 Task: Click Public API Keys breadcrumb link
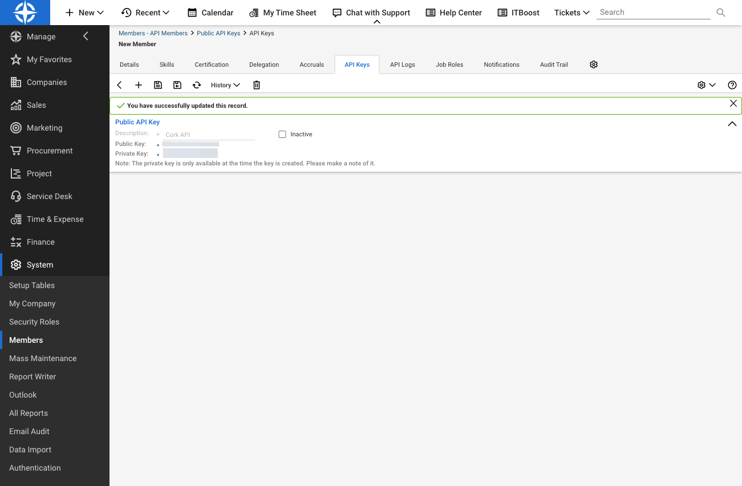pyautogui.click(x=218, y=33)
